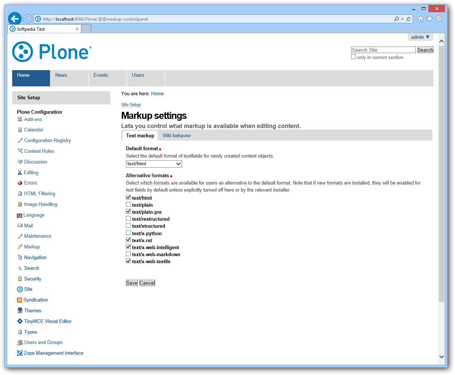Click the Types document icon
Image resolution: width=455 pixels, height=375 pixels.
point(20,332)
